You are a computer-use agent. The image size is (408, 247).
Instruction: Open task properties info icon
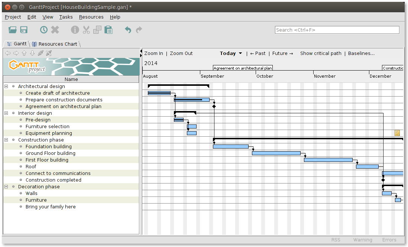click(75, 30)
